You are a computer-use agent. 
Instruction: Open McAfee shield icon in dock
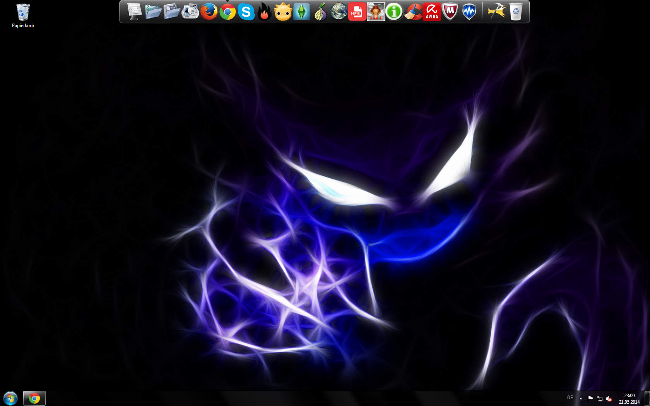(450, 12)
